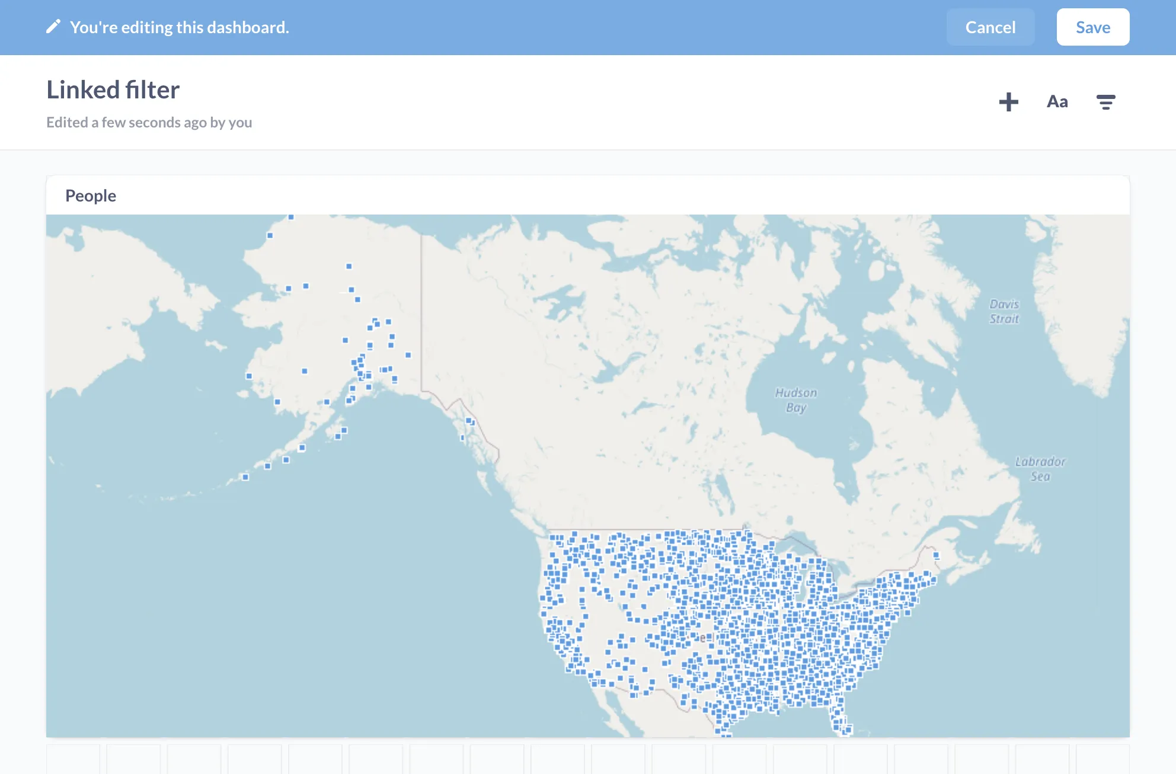Click the Labrador Sea map label
This screenshot has height=774, width=1176.
(1040, 469)
